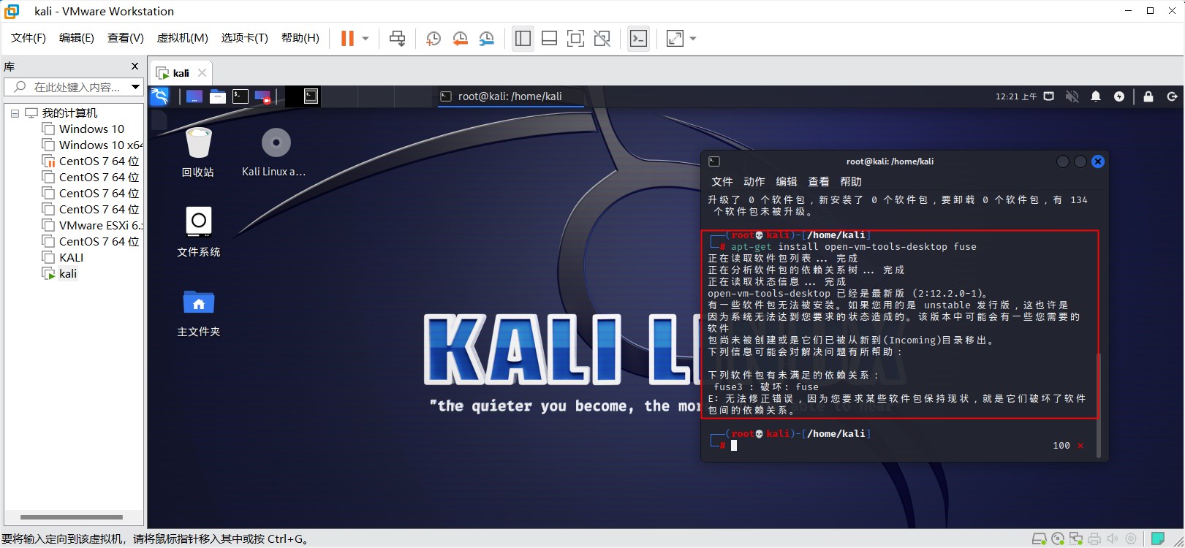This screenshot has height=548, width=1185.
Task: Click the log out icon in Kali panel
Action: coord(1172,96)
